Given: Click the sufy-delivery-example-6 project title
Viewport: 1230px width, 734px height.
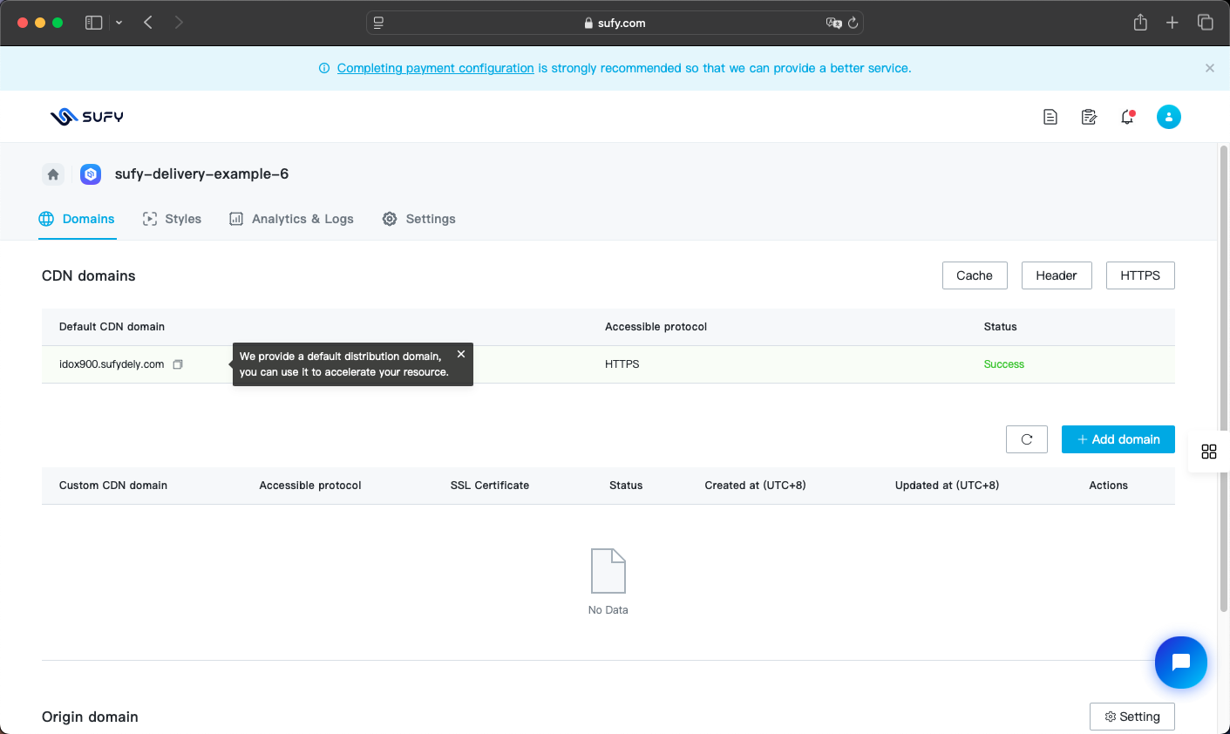Looking at the screenshot, I should click(201, 173).
